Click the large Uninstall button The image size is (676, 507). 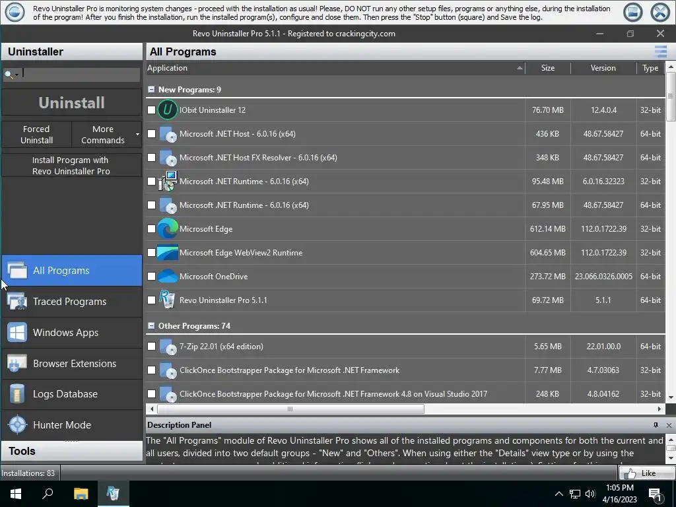point(71,102)
